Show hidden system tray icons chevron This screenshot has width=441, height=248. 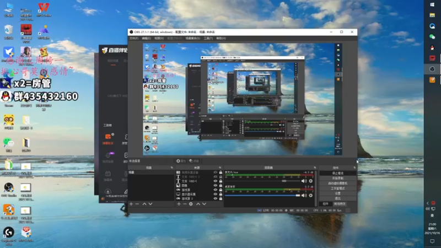[428, 203]
